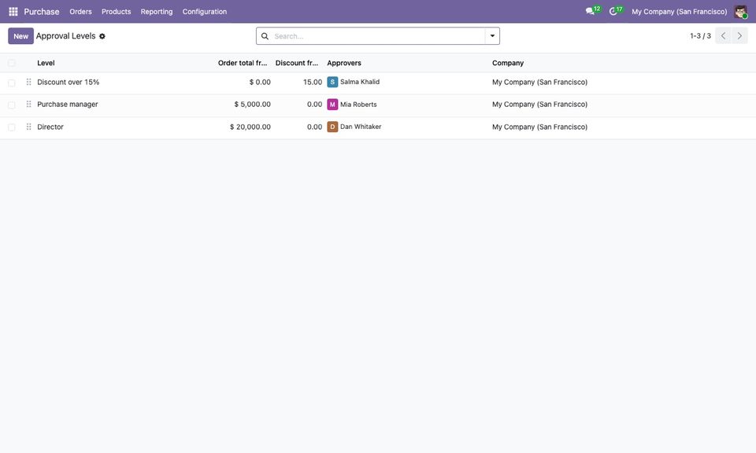Image resolution: width=756 pixels, height=453 pixels.
Task: Click the Approvers column header
Action: (x=344, y=63)
